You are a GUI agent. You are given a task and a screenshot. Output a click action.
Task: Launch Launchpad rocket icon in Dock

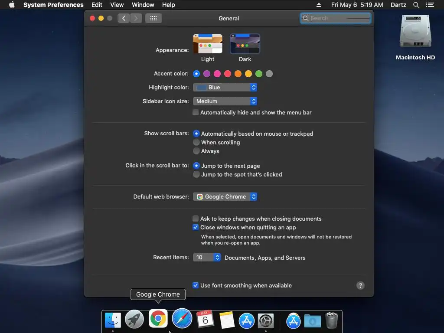point(134,320)
